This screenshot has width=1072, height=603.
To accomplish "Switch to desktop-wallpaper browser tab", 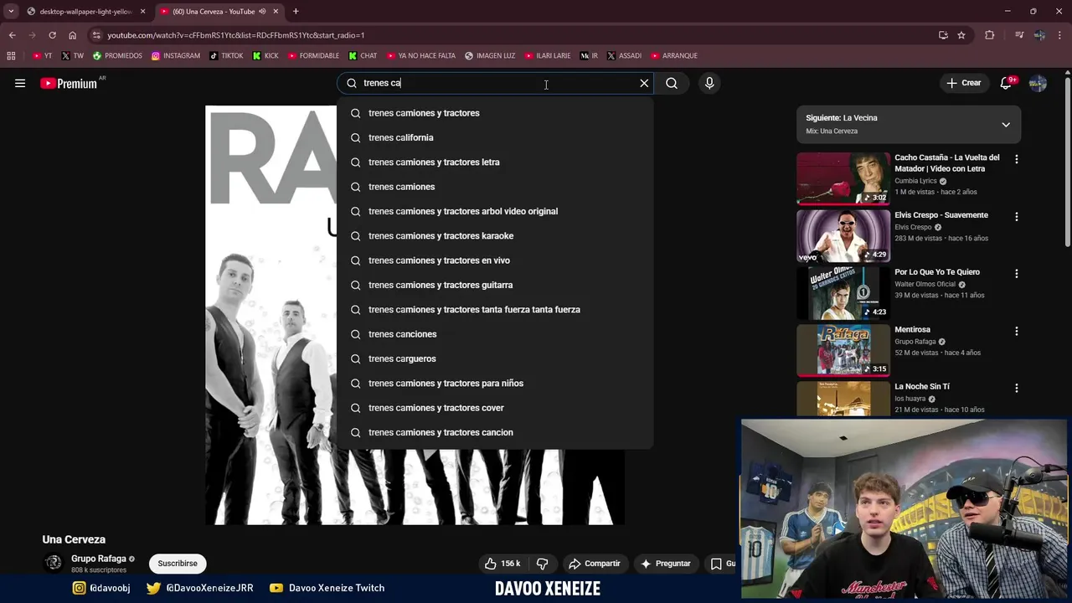I will click(85, 12).
